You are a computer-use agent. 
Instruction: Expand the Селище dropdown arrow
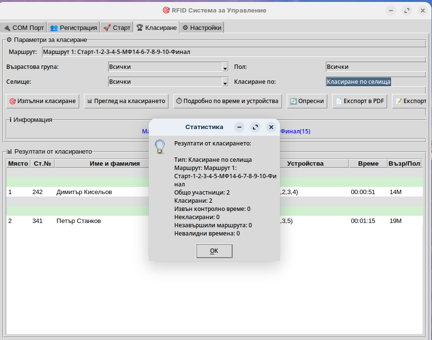pos(225,82)
